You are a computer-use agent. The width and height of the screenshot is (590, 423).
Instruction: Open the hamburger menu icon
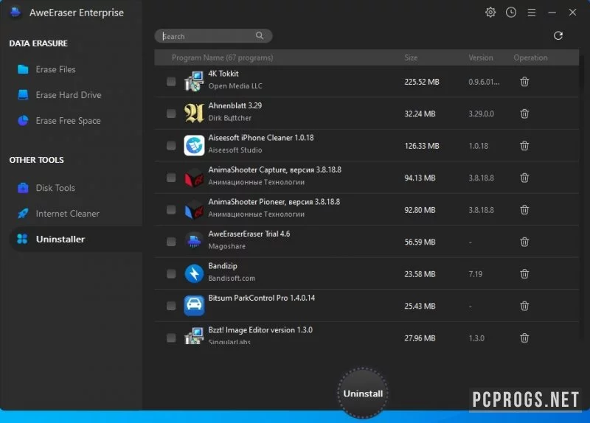coord(531,13)
